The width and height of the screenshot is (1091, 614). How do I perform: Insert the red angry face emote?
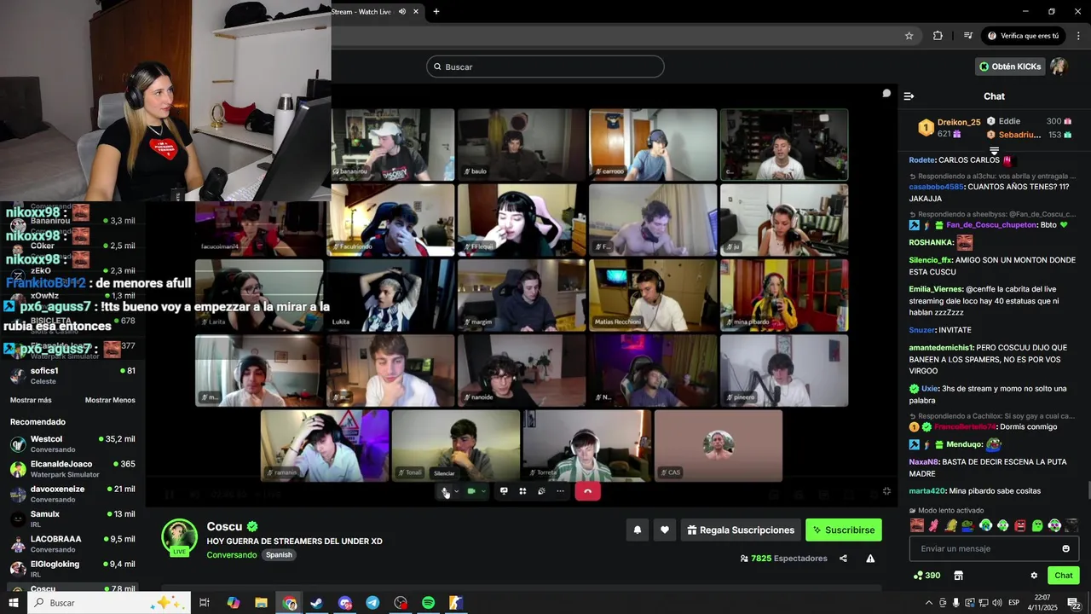[x=1020, y=525]
